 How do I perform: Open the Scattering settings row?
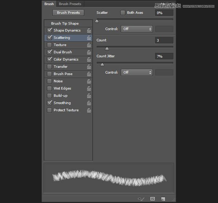point(68,38)
